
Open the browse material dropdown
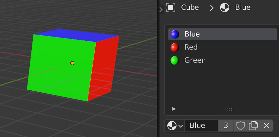point(175,126)
